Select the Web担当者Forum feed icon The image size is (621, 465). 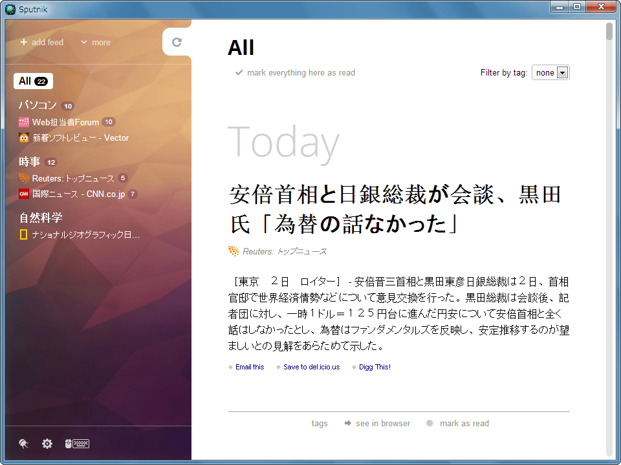(x=24, y=122)
